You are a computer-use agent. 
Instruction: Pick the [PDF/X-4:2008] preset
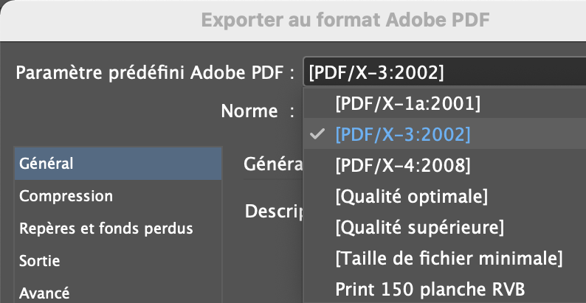tap(402, 166)
